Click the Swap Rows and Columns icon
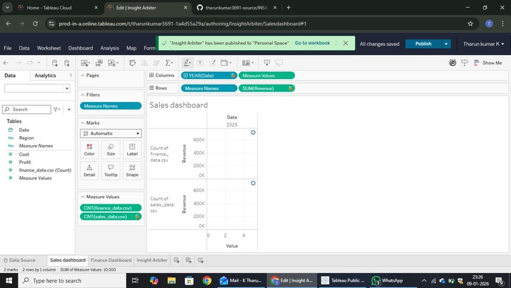The width and height of the screenshot is (511, 288). coord(133,63)
